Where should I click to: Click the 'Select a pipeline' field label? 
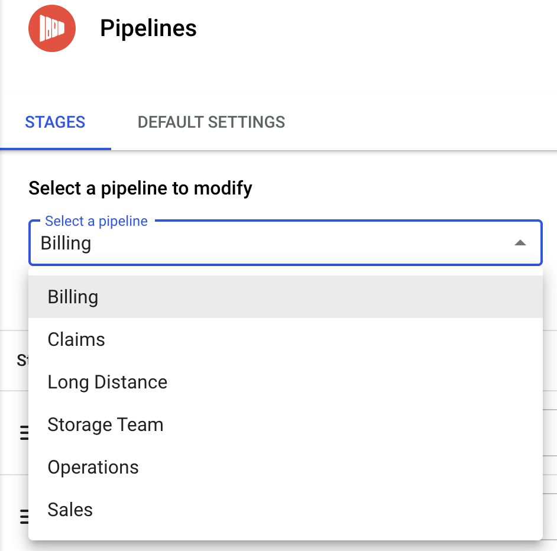(x=96, y=221)
